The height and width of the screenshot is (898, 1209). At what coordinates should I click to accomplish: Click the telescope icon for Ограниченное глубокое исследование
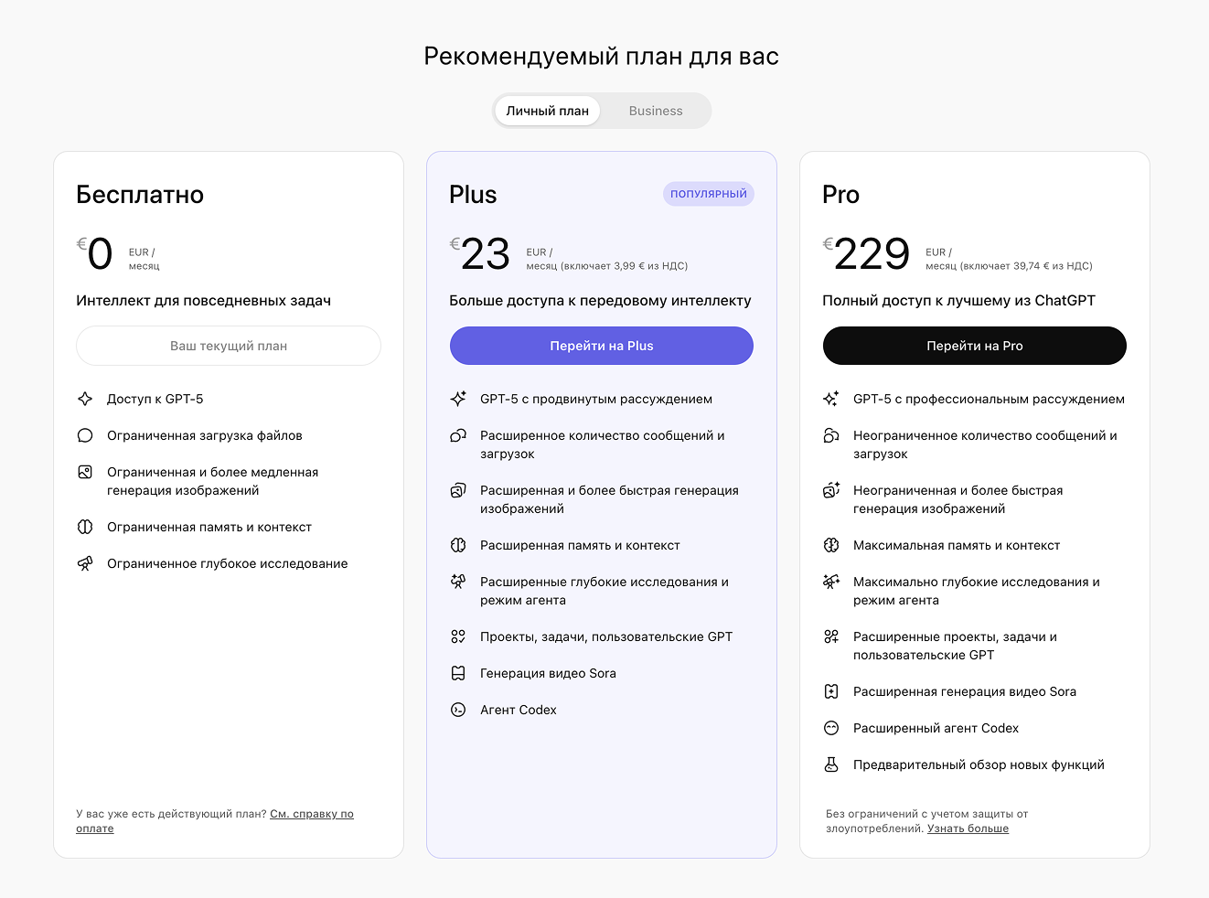pyautogui.click(x=85, y=563)
